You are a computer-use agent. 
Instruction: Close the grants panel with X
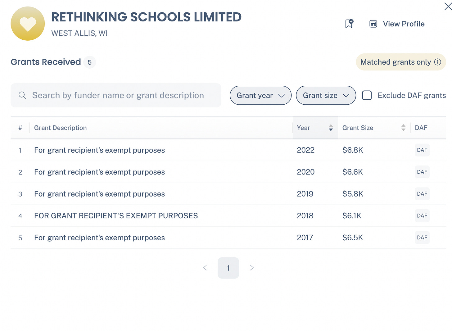(448, 6)
